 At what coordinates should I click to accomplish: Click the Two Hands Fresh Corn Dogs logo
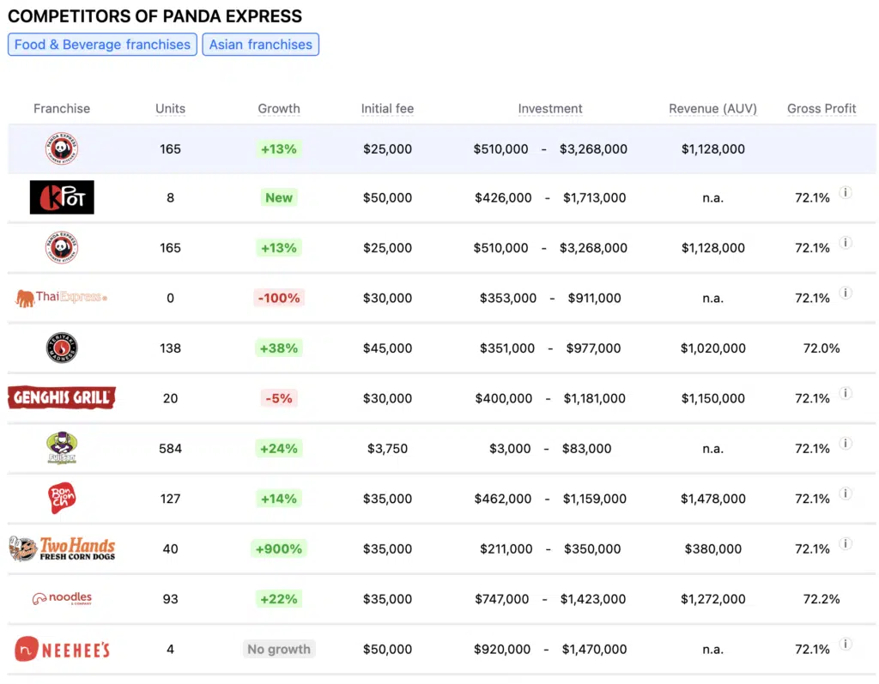coord(61,548)
